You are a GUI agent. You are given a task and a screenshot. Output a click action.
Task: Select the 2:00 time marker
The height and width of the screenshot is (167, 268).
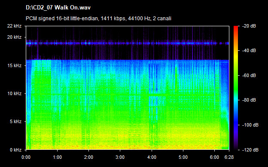pos(88,157)
